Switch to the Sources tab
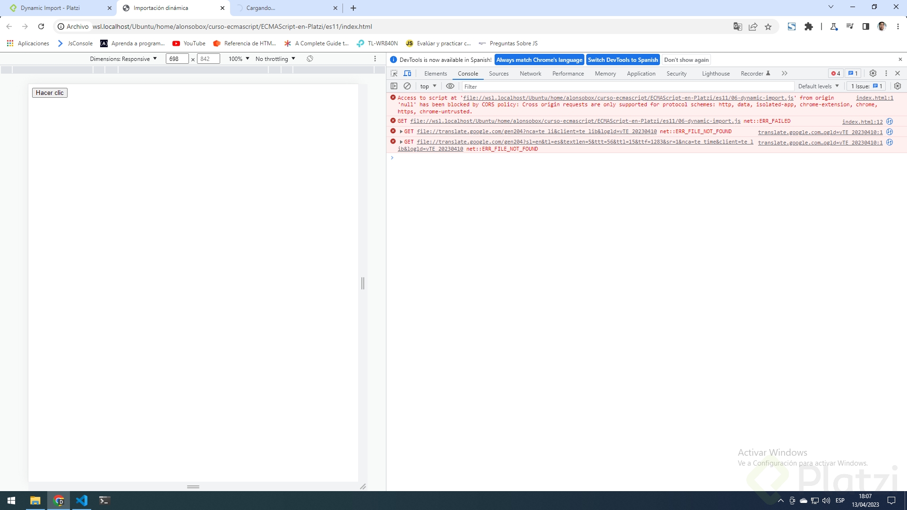This screenshot has height=510, width=907. 498,73
